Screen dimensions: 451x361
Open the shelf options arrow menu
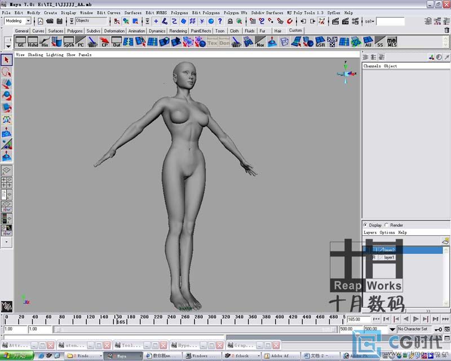click(8, 46)
